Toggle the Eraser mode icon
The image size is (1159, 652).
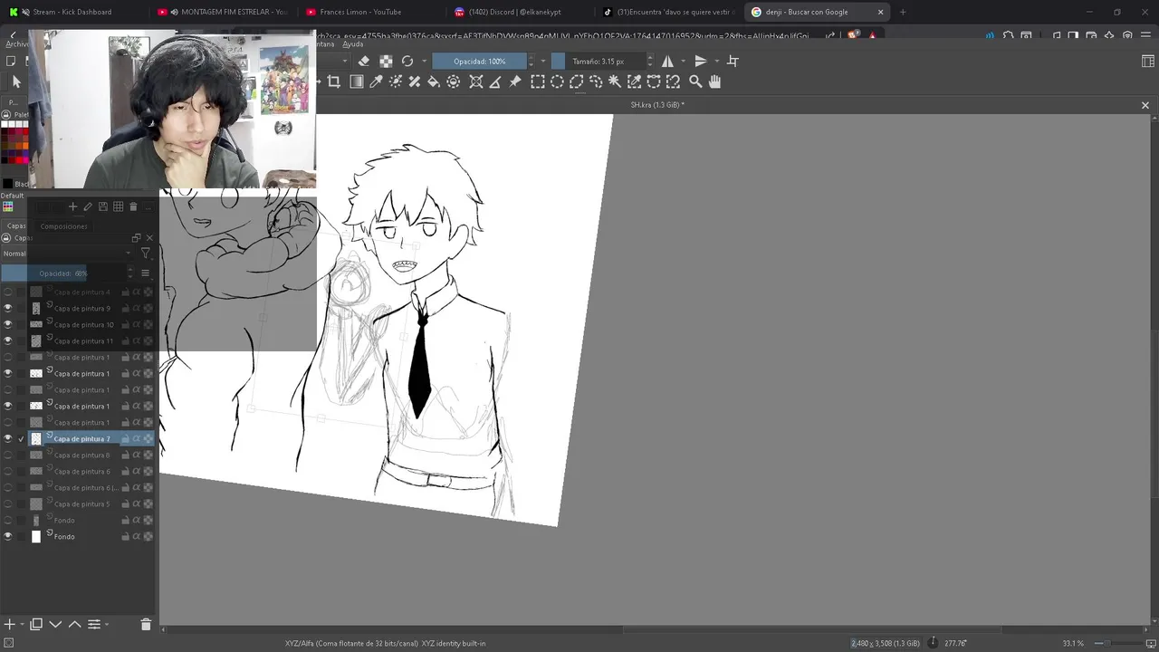click(x=364, y=61)
